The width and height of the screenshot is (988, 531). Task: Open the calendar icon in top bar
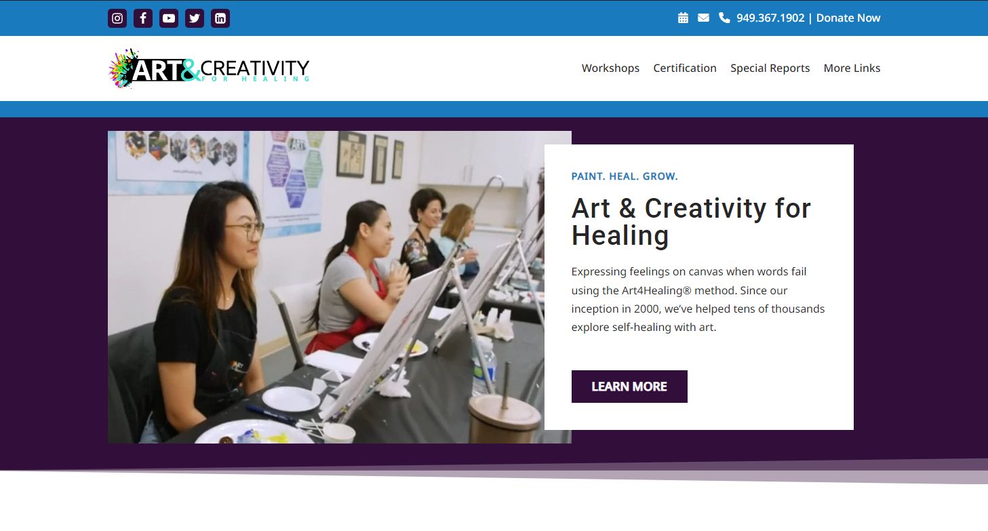click(x=683, y=18)
